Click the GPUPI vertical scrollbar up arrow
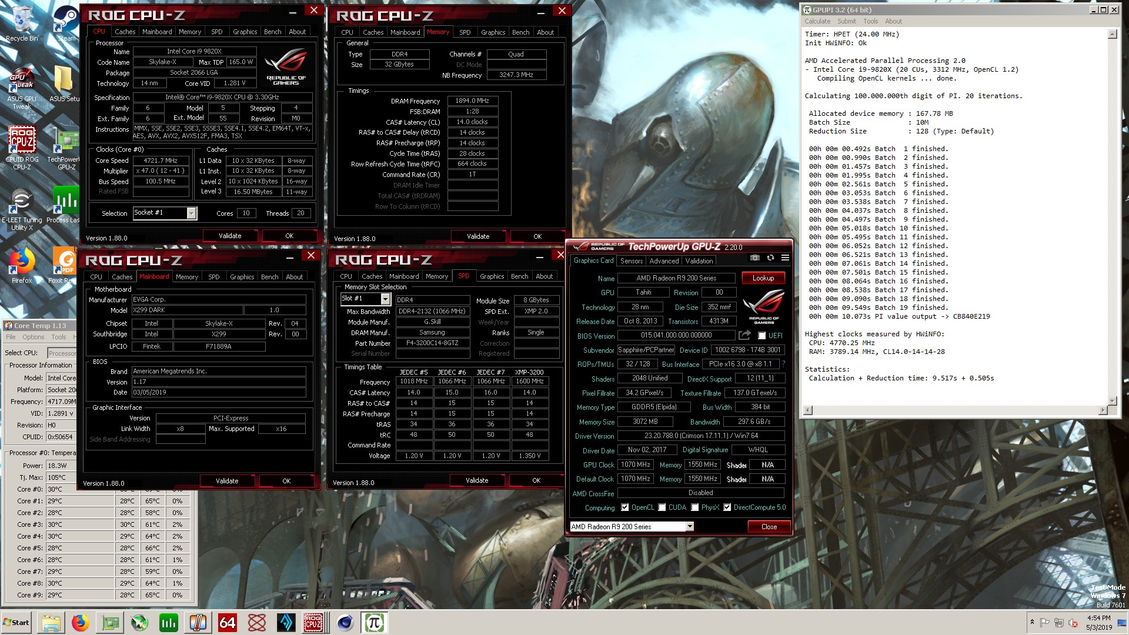The width and height of the screenshot is (1129, 635). [1112, 34]
